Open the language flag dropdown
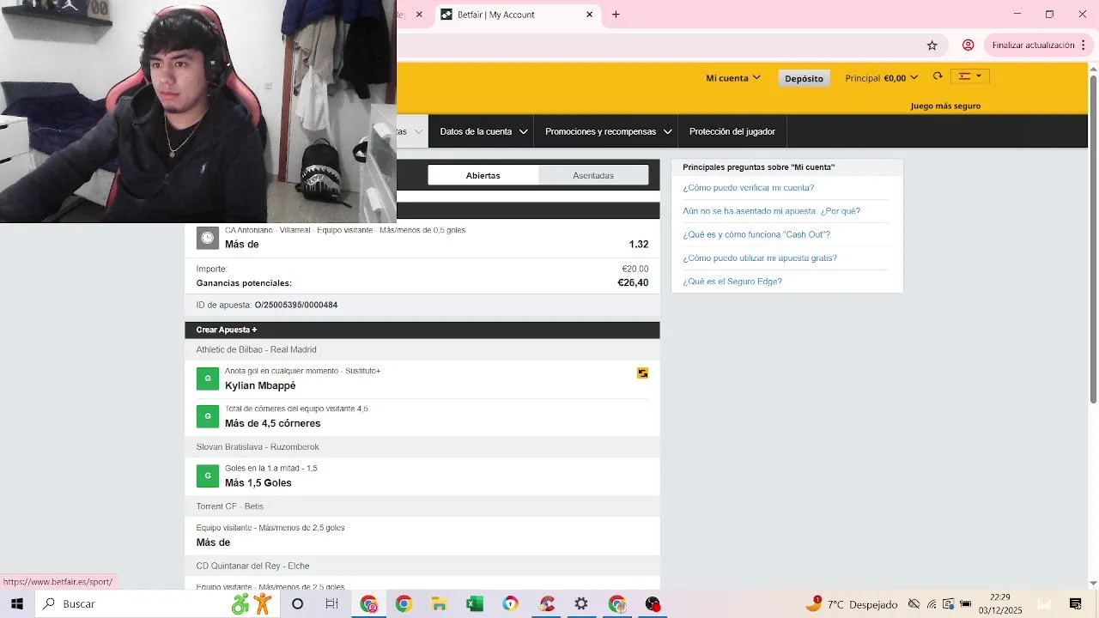Screen dimensions: 1099x618 click(970, 76)
